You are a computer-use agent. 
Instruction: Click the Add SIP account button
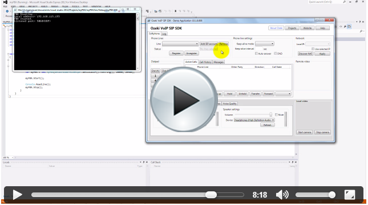click(x=209, y=44)
